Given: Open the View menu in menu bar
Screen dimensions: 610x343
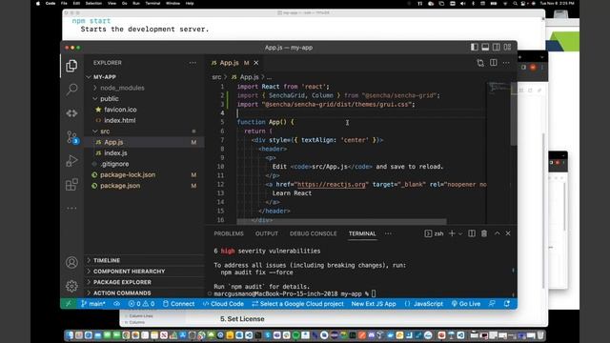Looking at the screenshot, I should 112,3.
